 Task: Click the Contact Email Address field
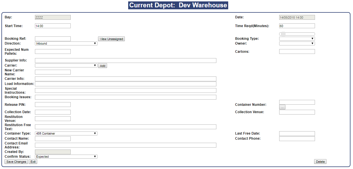pyautogui.click(x=126, y=145)
